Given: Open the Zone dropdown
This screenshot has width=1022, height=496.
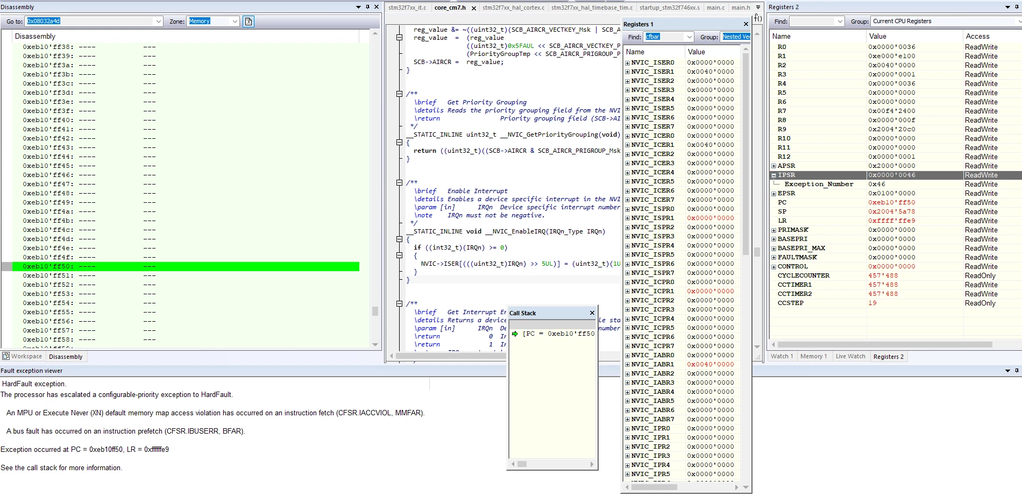Looking at the screenshot, I should 235,22.
